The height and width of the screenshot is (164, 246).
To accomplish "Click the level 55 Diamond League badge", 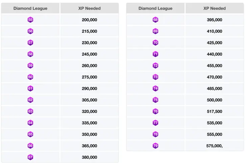I will (x=31, y=20).
